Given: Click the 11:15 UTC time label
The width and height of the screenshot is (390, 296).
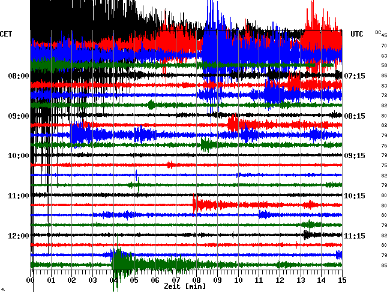Looking at the screenshot, I should 355,235.
